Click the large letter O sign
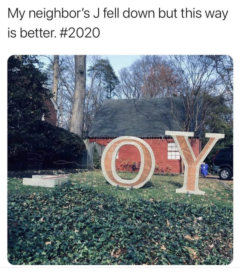239x273 pixels. click(128, 162)
